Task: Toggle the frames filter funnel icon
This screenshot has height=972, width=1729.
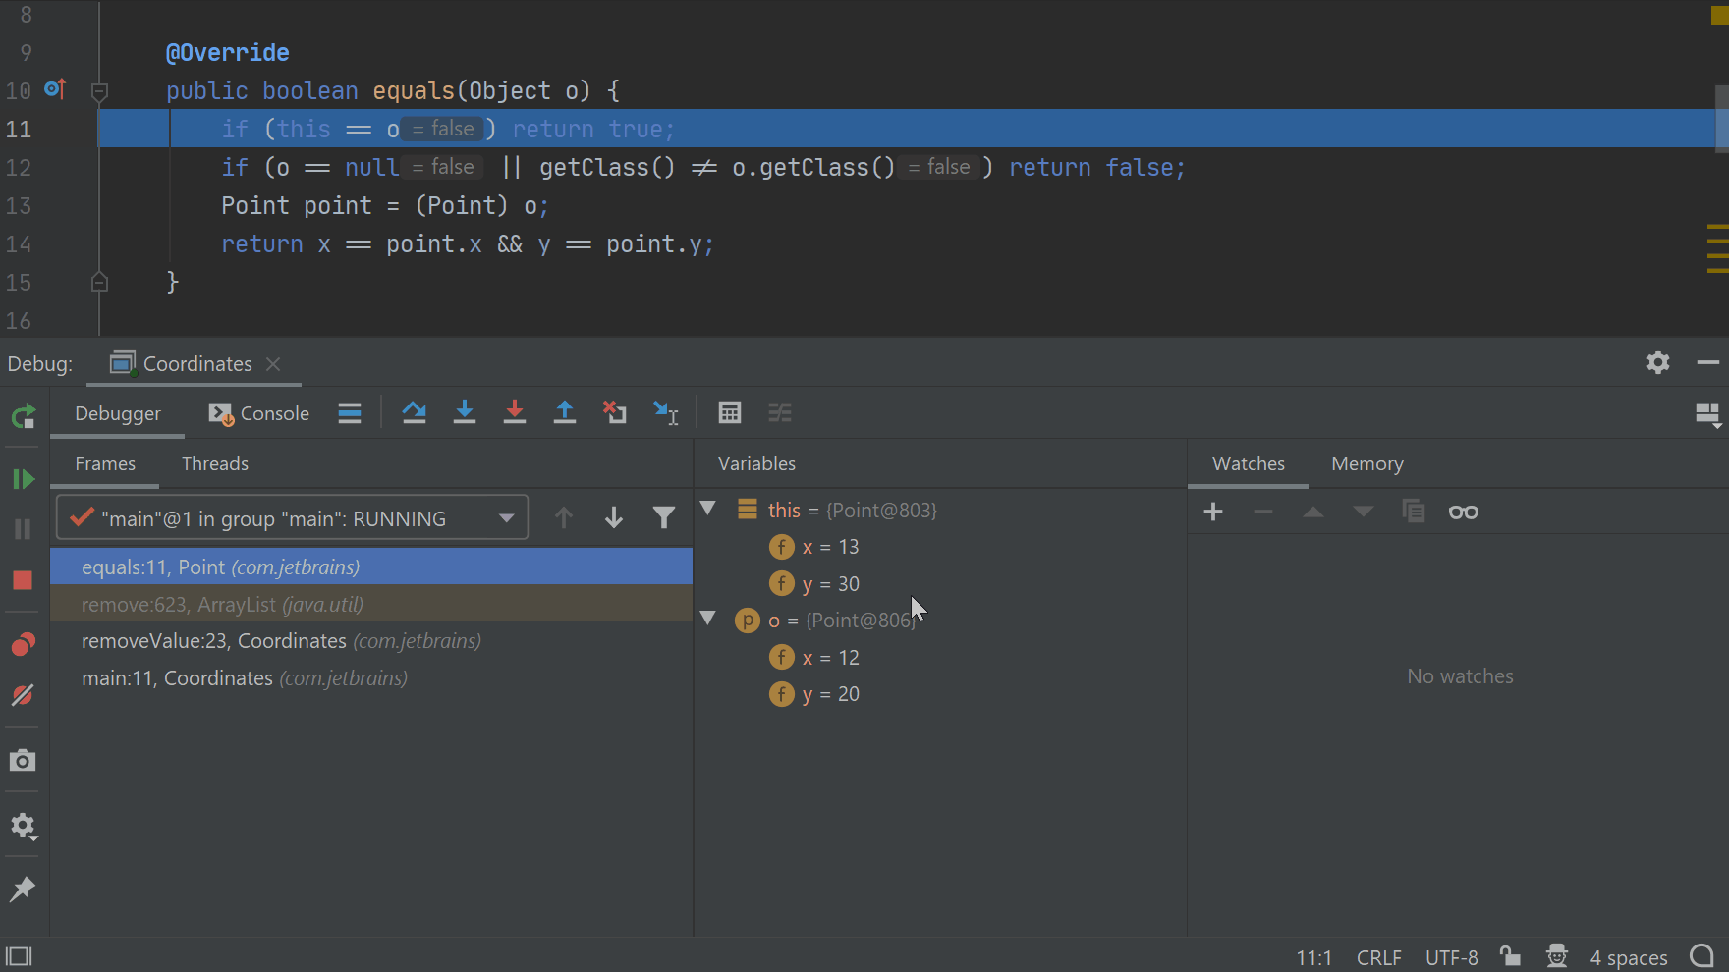Action: (x=664, y=517)
